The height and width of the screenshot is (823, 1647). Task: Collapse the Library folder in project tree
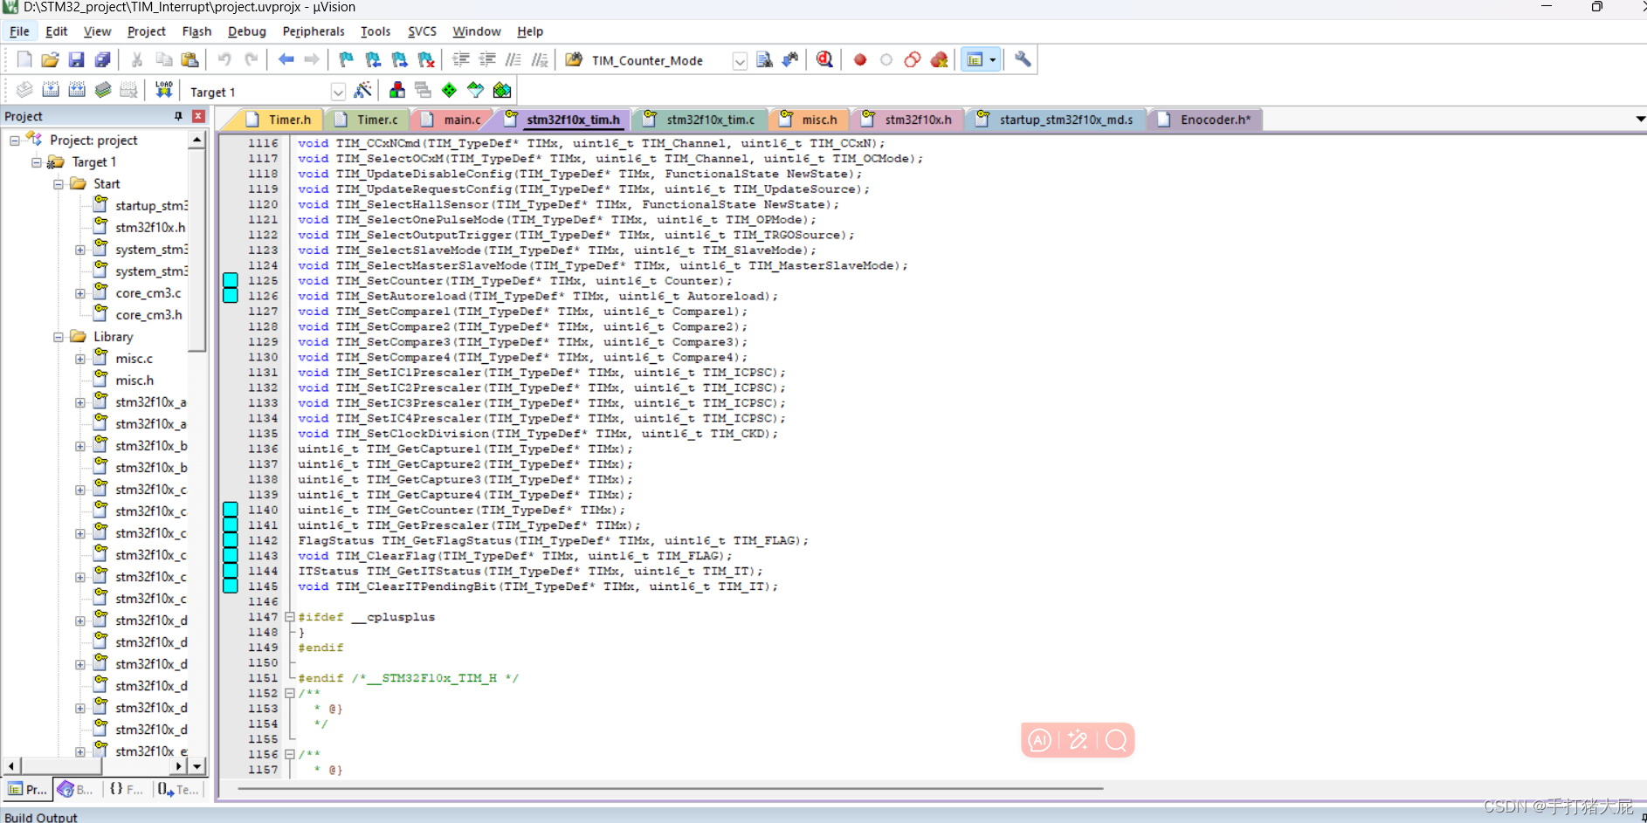[58, 337]
